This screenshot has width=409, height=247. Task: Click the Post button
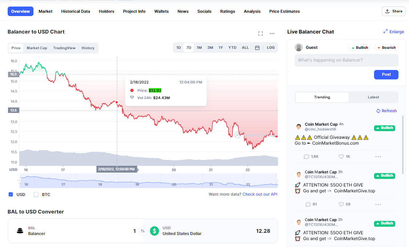(x=386, y=74)
